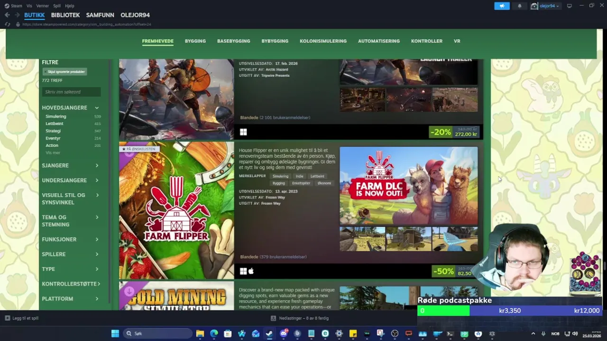Open the Venner menu
Image resolution: width=607 pixels, height=341 pixels.
tap(43, 6)
